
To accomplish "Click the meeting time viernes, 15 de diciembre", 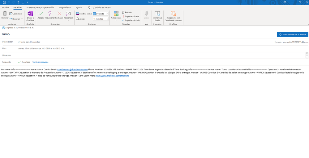I will pos(41,48).
